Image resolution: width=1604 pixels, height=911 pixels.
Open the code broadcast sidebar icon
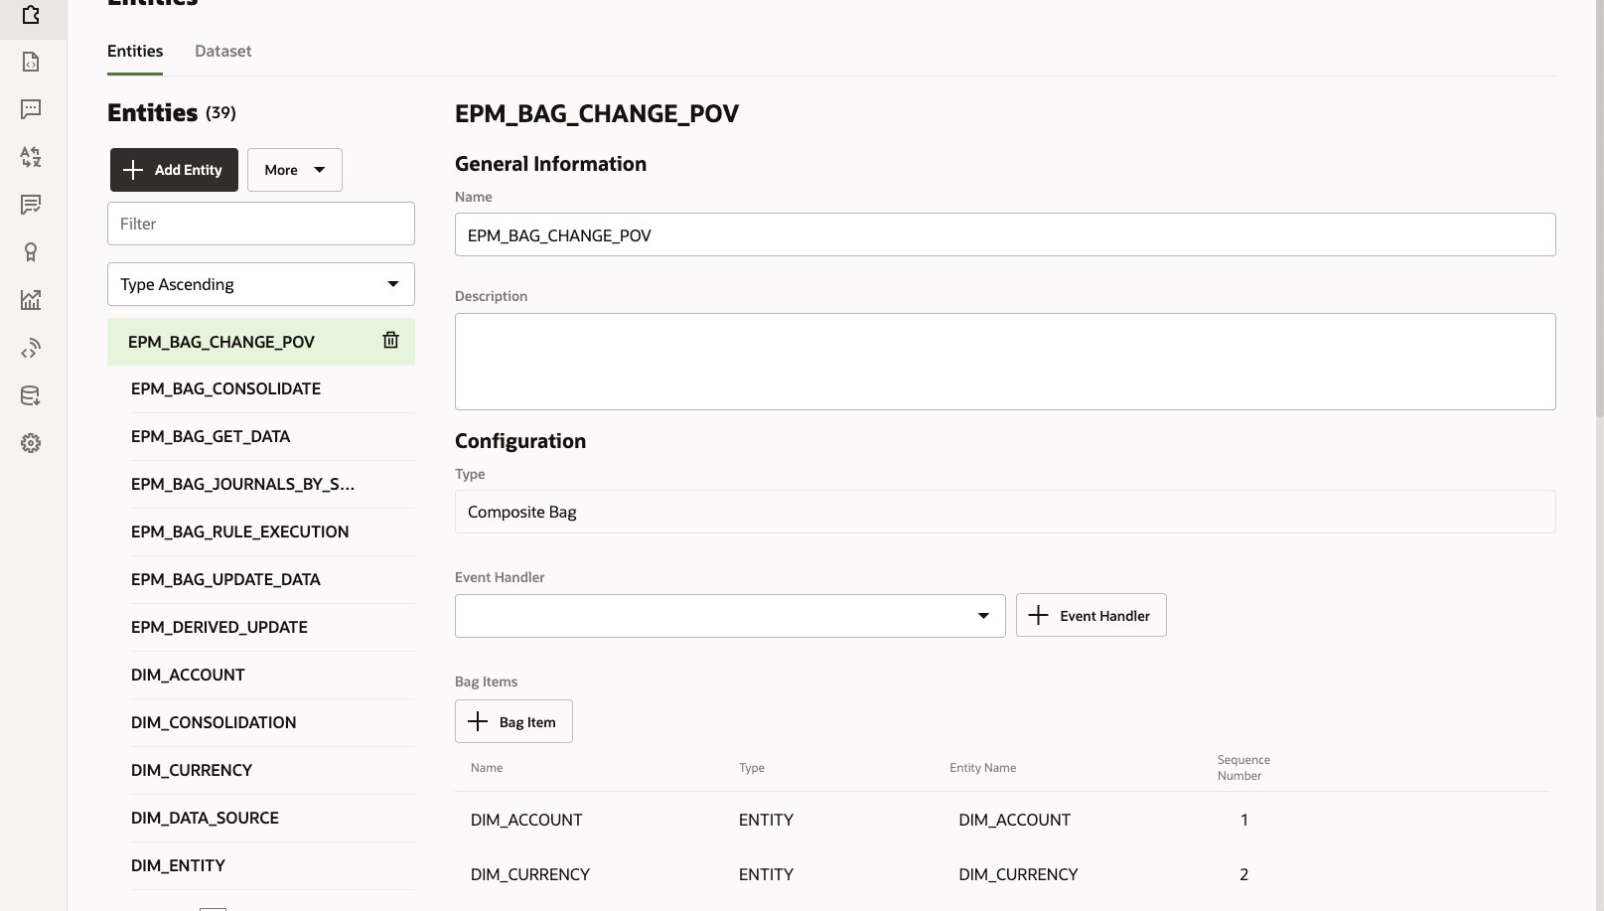tap(31, 349)
